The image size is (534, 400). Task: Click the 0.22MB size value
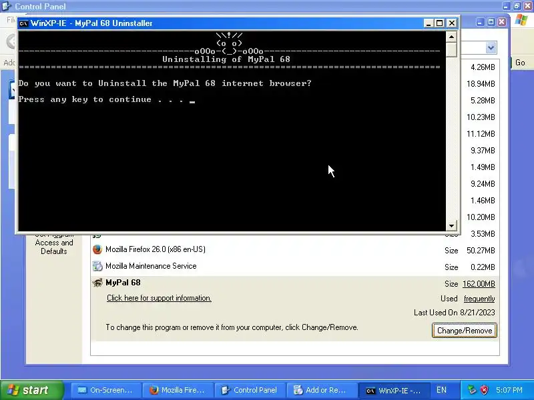tap(483, 267)
